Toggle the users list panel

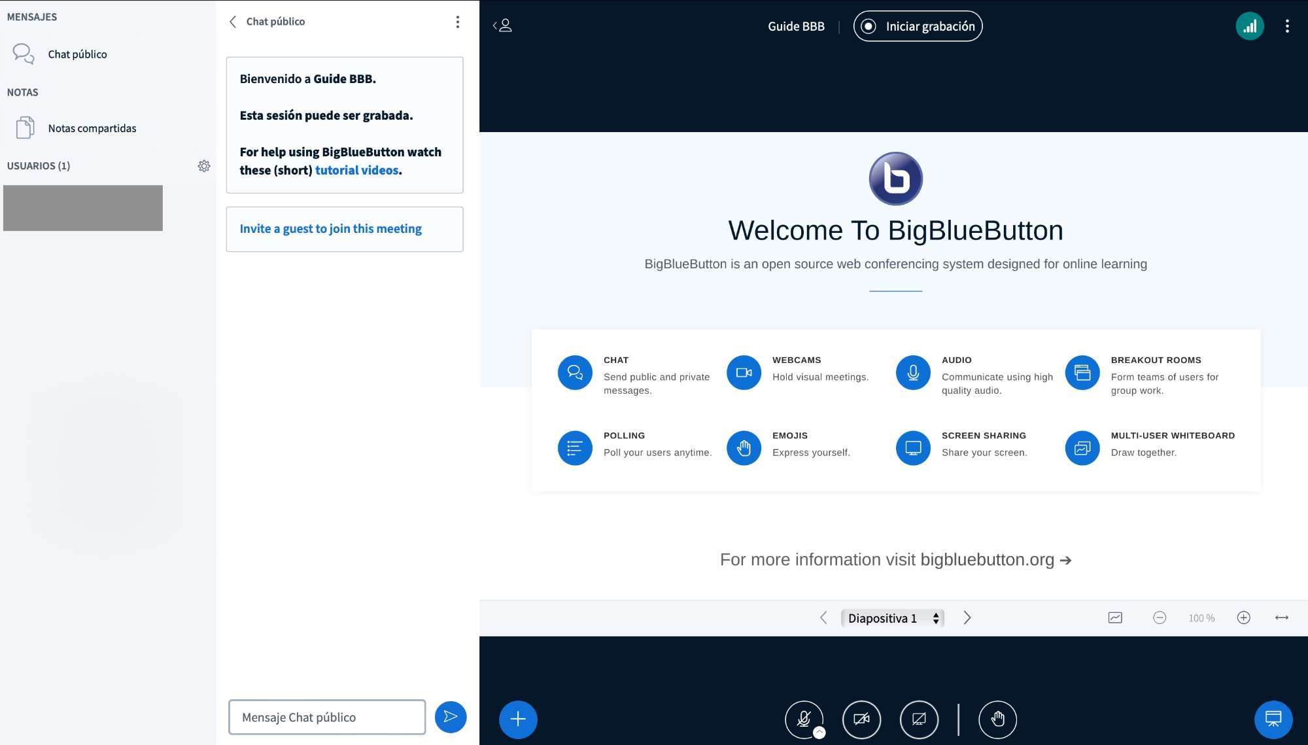click(502, 26)
